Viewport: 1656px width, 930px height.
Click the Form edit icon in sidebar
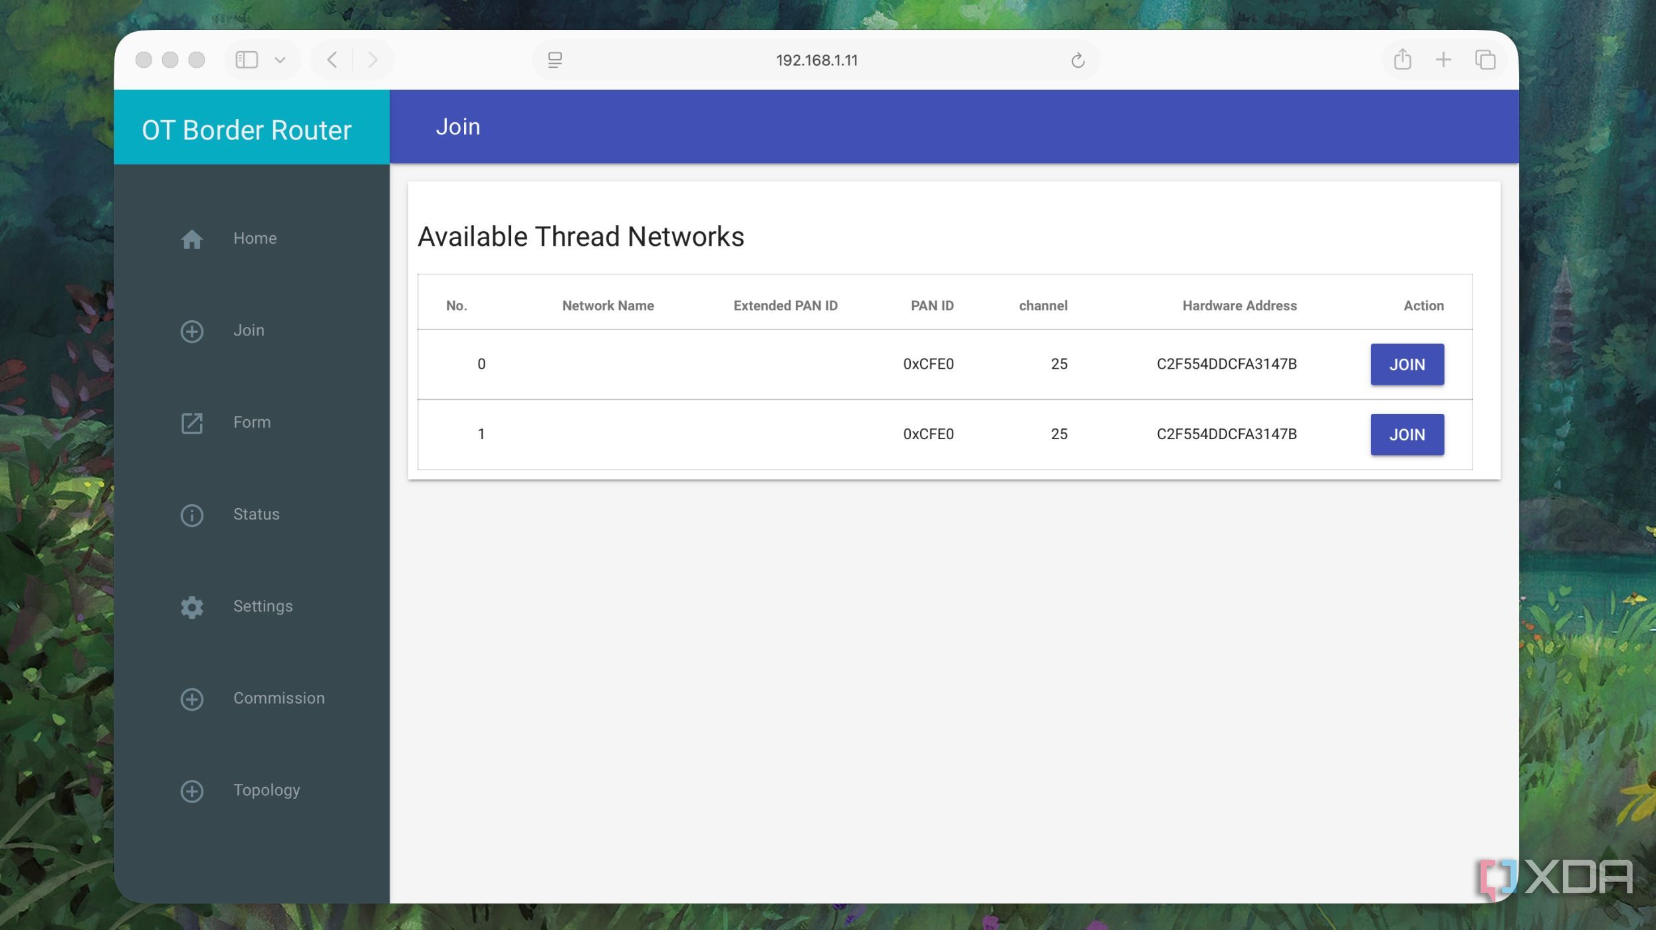(191, 422)
